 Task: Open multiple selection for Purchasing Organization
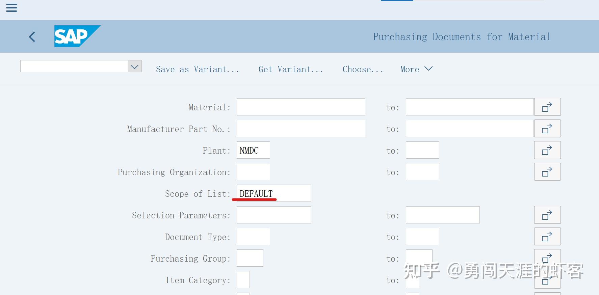point(547,172)
